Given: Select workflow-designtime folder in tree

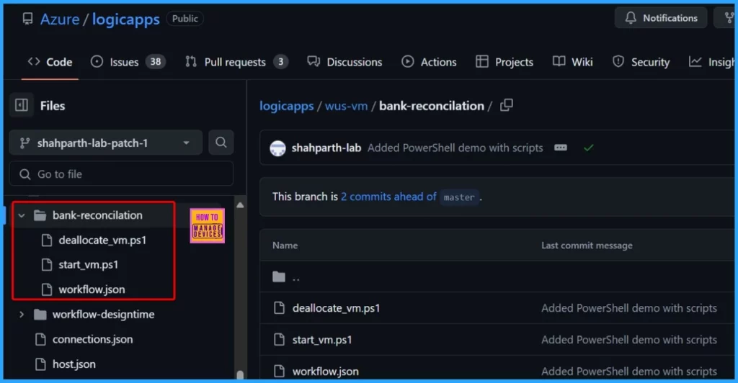Looking at the screenshot, I should [103, 315].
